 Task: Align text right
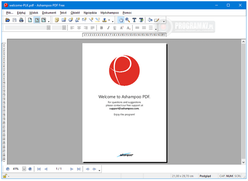click(x=86, y=28)
